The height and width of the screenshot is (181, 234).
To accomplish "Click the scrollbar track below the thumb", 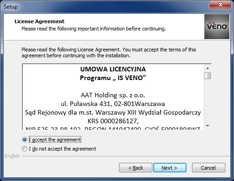I will coord(208,101).
